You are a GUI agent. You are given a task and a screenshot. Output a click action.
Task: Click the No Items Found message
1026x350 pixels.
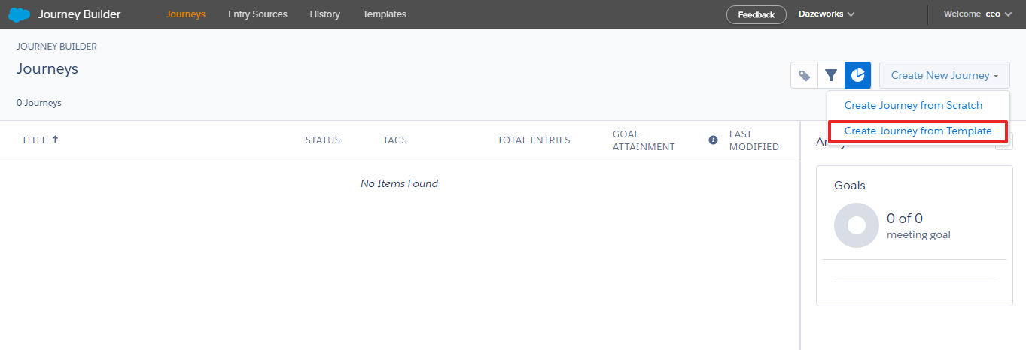click(x=399, y=183)
